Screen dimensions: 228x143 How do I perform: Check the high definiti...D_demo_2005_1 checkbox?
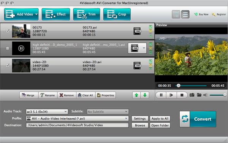click(x=8, y=48)
